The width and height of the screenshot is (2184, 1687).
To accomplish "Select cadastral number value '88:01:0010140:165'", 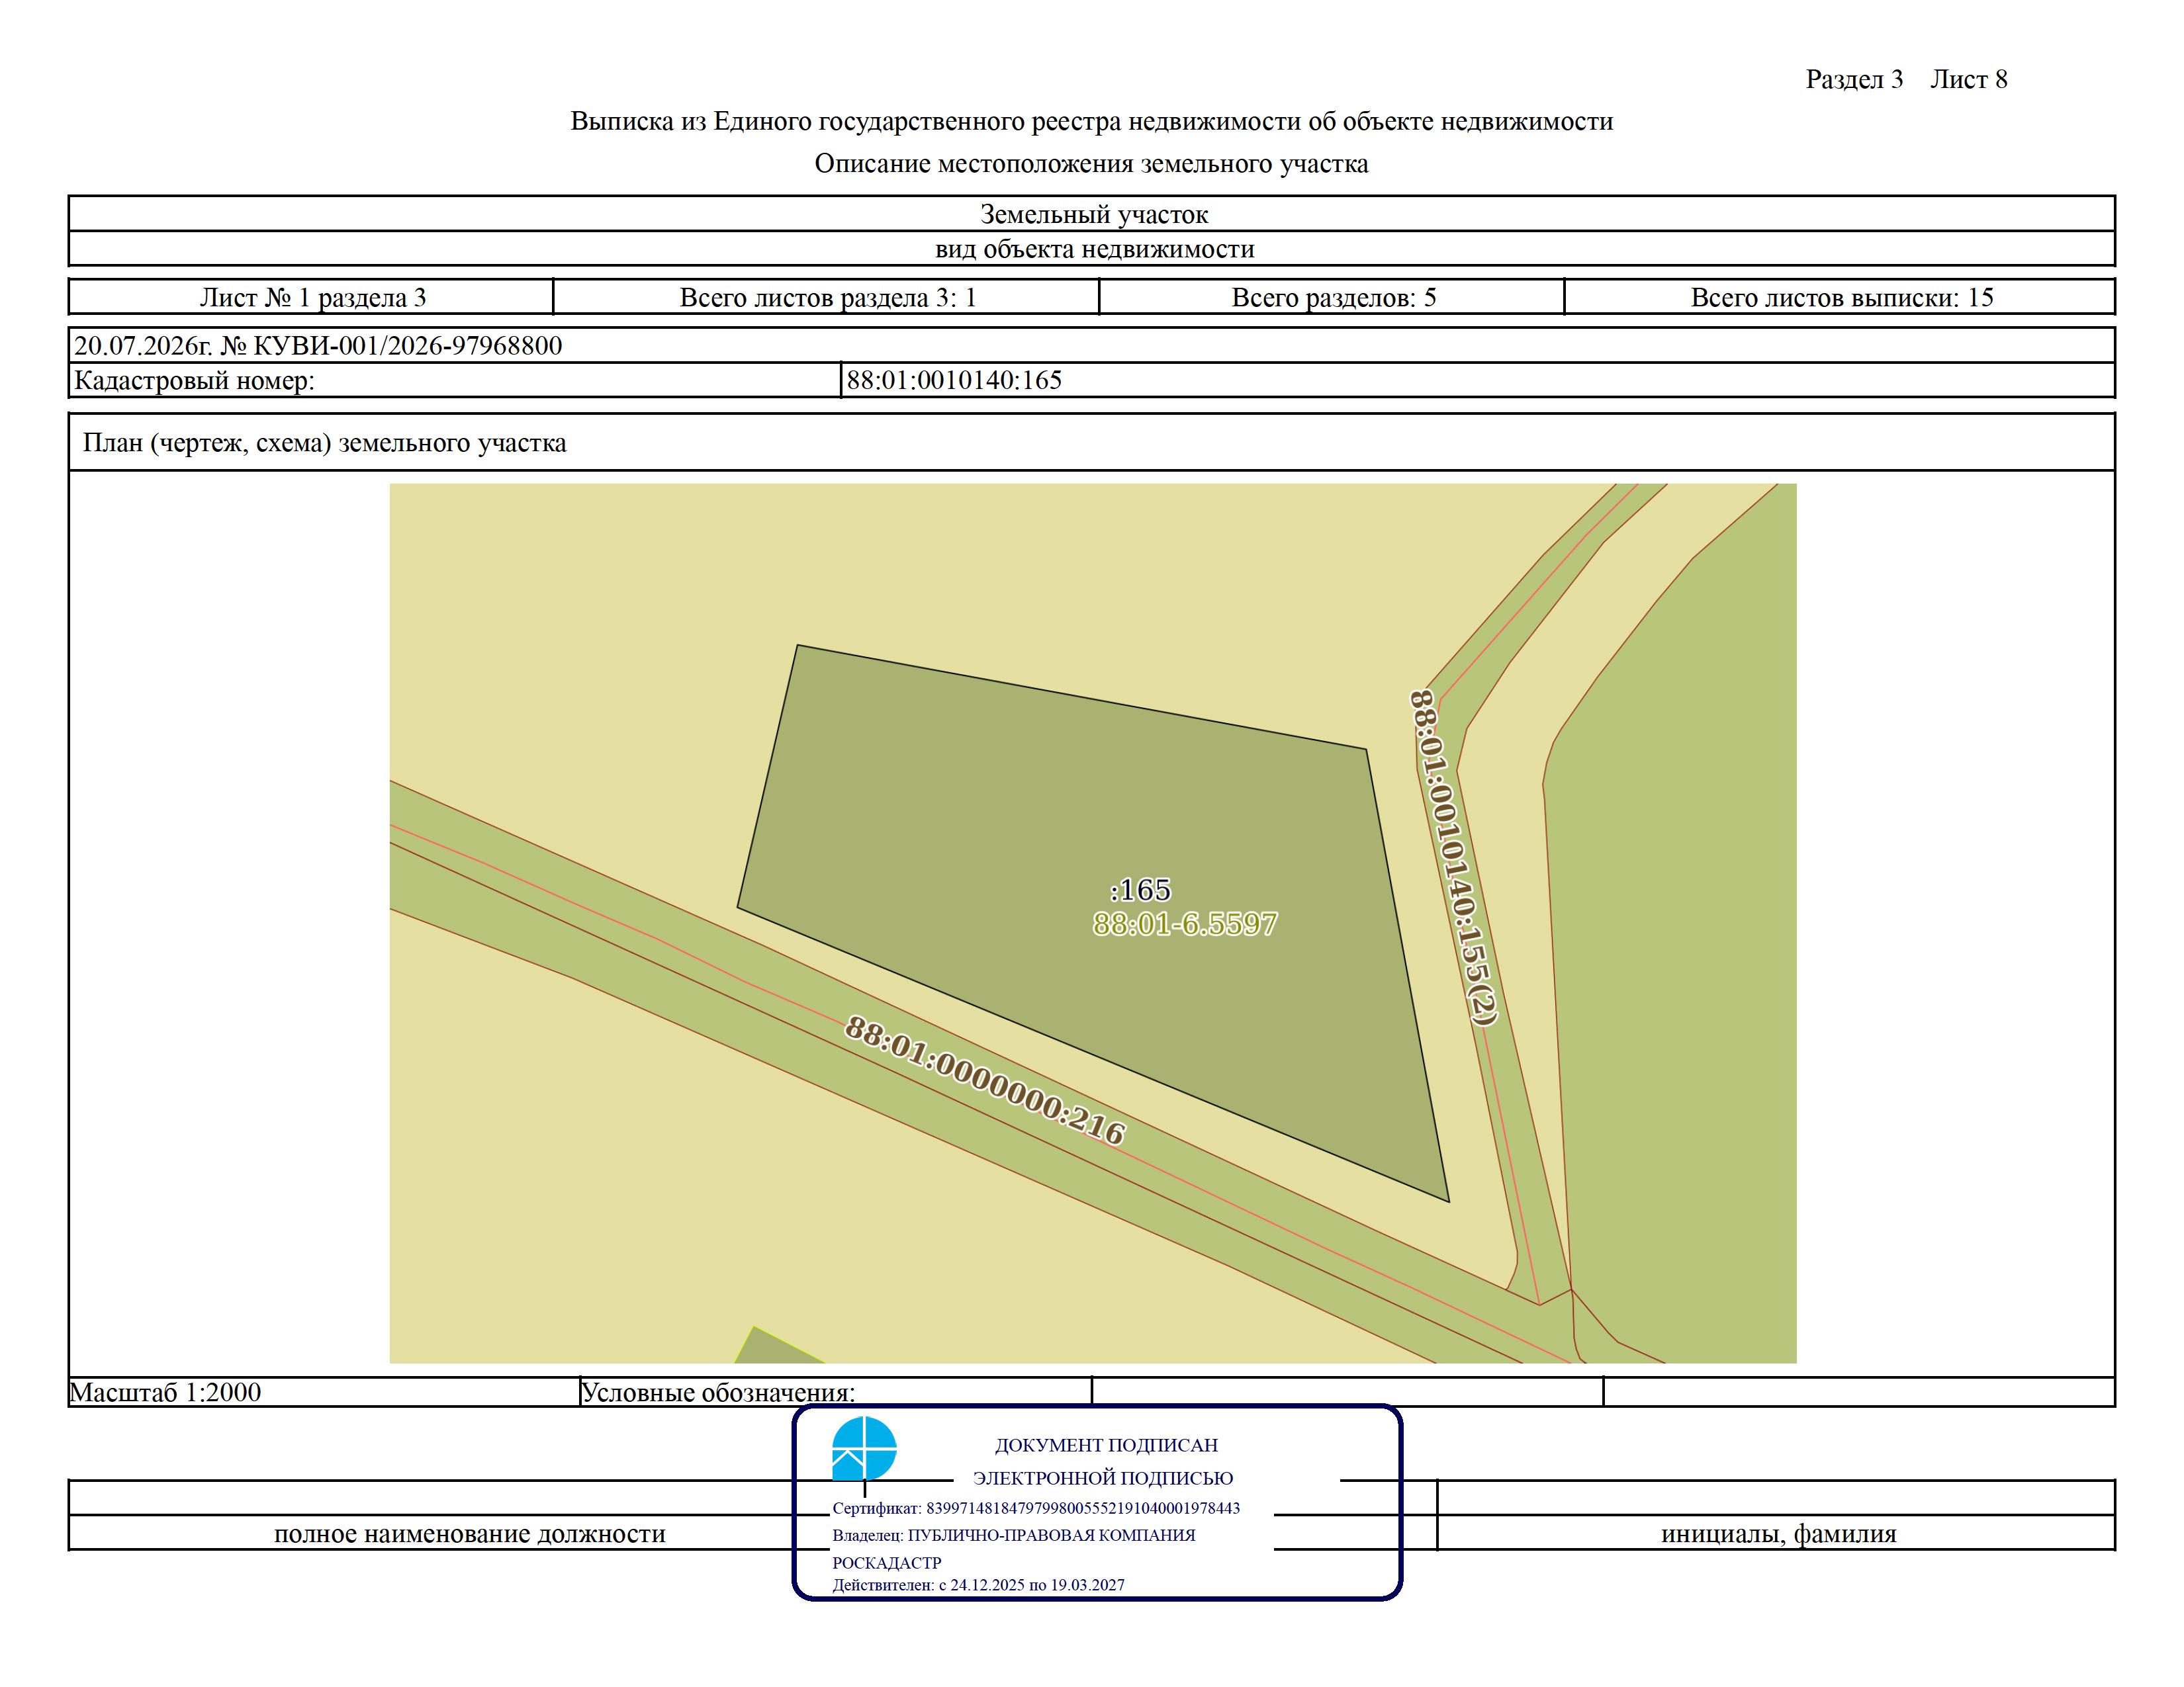I will (x=954, y=381).
